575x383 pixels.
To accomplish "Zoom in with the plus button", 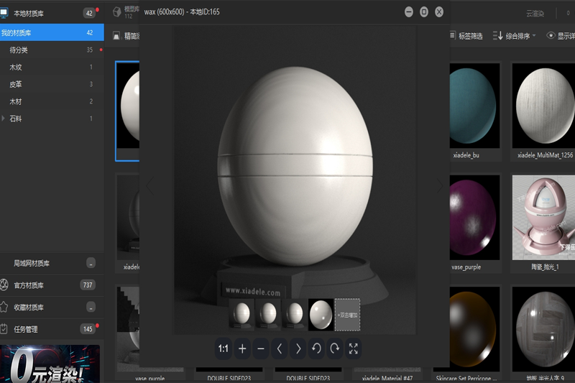I will (x=242, y=349).
